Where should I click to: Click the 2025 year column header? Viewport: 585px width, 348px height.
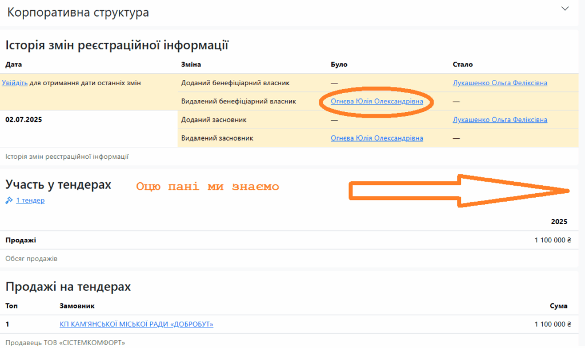coord(559,222)
